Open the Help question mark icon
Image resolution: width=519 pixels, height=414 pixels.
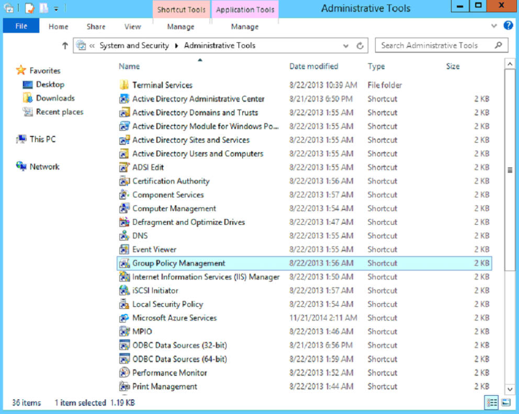(508, 26)
